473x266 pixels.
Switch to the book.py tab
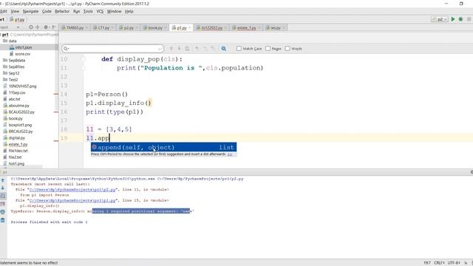click(155, 28)
